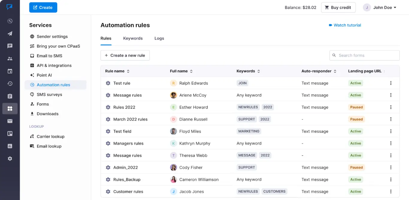
Task: Expand John Doe account dropdown
Action: (x=380, y=7)
